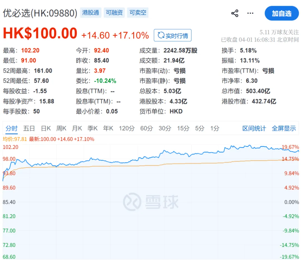This screenshot has width=301, height=260.
Task: Click the 68.60 bottom axis price label
Action: click(x=9, y=257)
